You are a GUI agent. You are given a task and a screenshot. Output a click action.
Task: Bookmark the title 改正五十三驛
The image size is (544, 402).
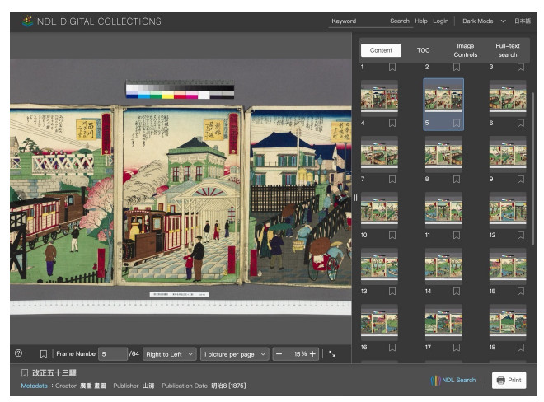pos(25,373)
